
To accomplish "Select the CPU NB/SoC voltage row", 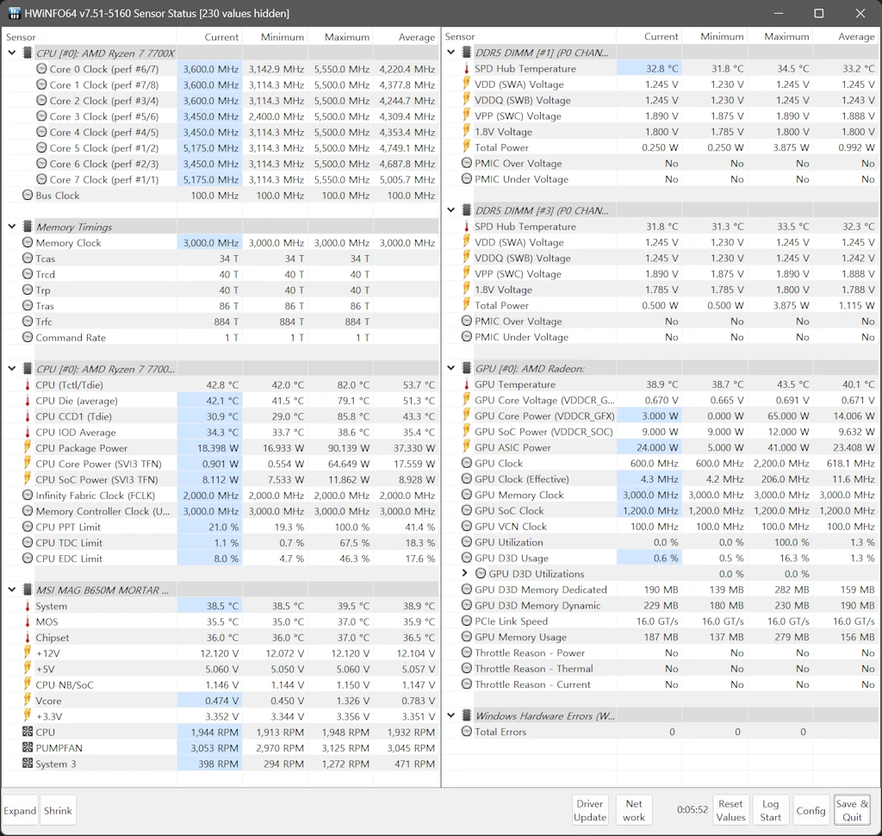I will click(220, 684).
